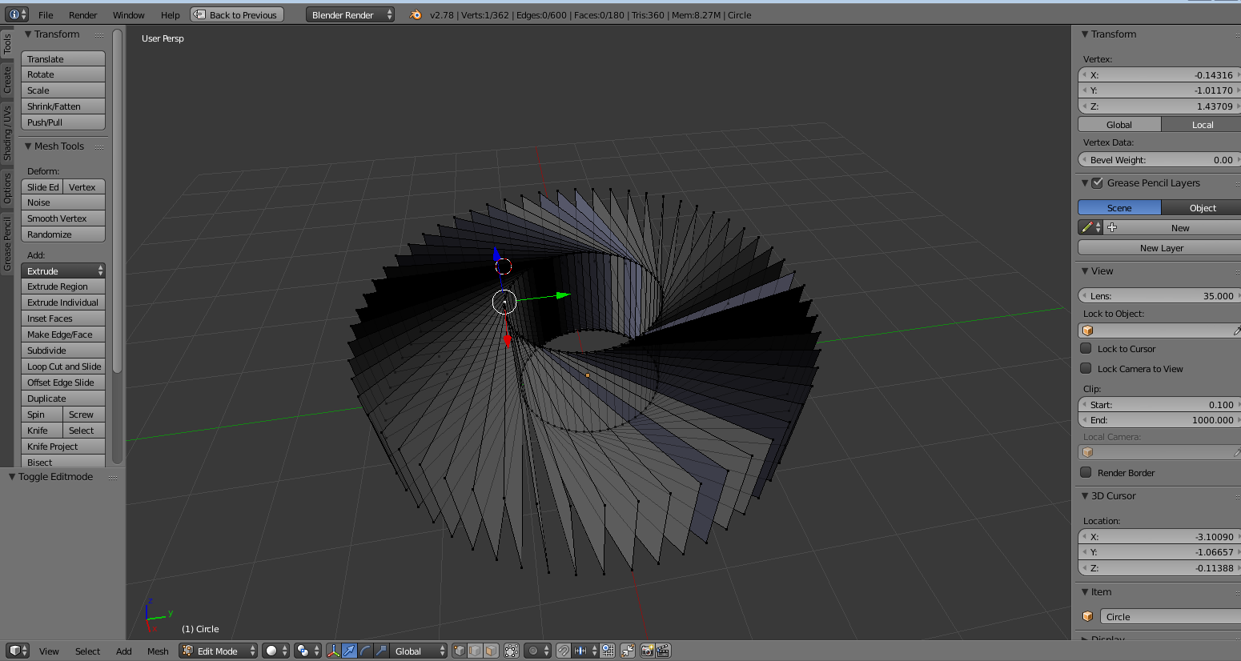Switch to face select mode

(491, 651)
